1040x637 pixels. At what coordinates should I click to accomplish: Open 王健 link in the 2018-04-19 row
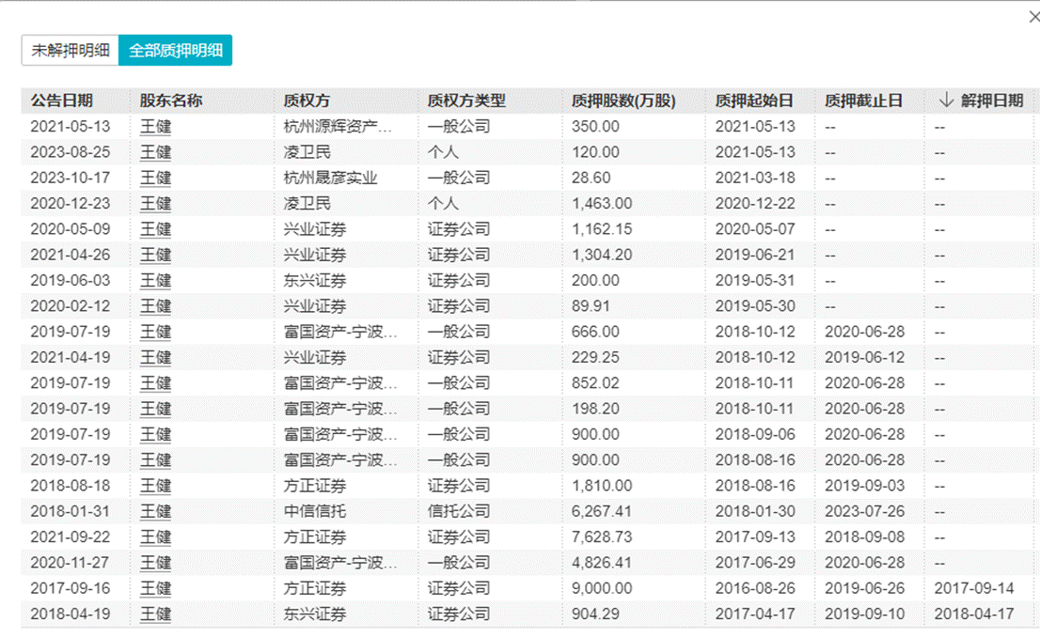[155, 614]
